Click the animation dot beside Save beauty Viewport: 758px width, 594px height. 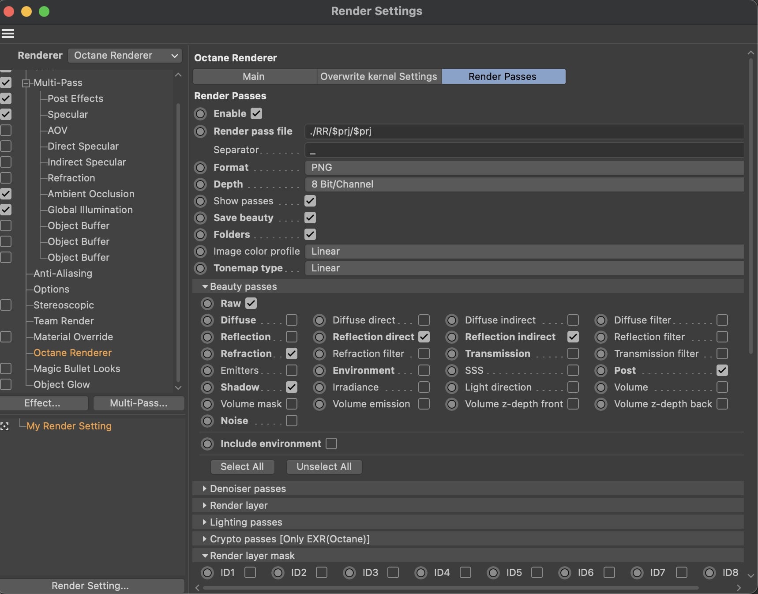point(201,218)
